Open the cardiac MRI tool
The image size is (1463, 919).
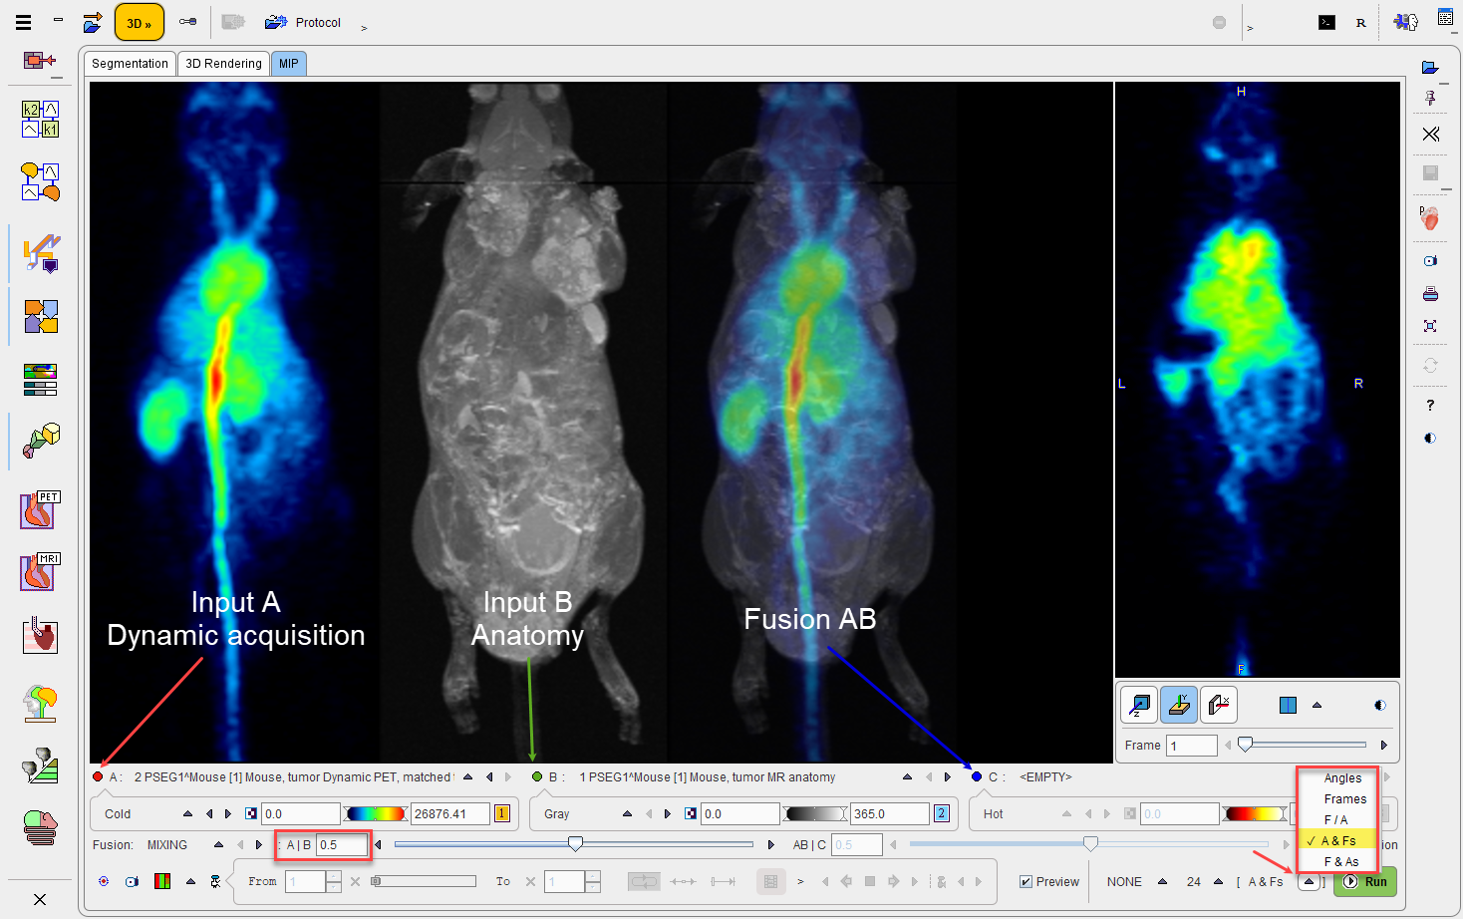click(41, 571)
